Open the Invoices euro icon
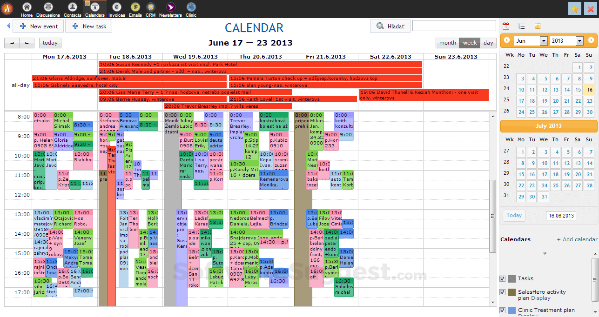The width and height of the screenshot is (599, 317). pyautogui.click(x=116, y=7)
